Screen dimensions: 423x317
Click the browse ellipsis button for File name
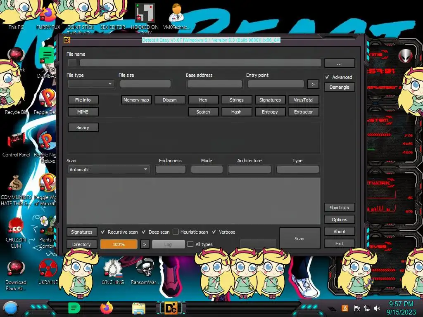(x=340, y=63)
